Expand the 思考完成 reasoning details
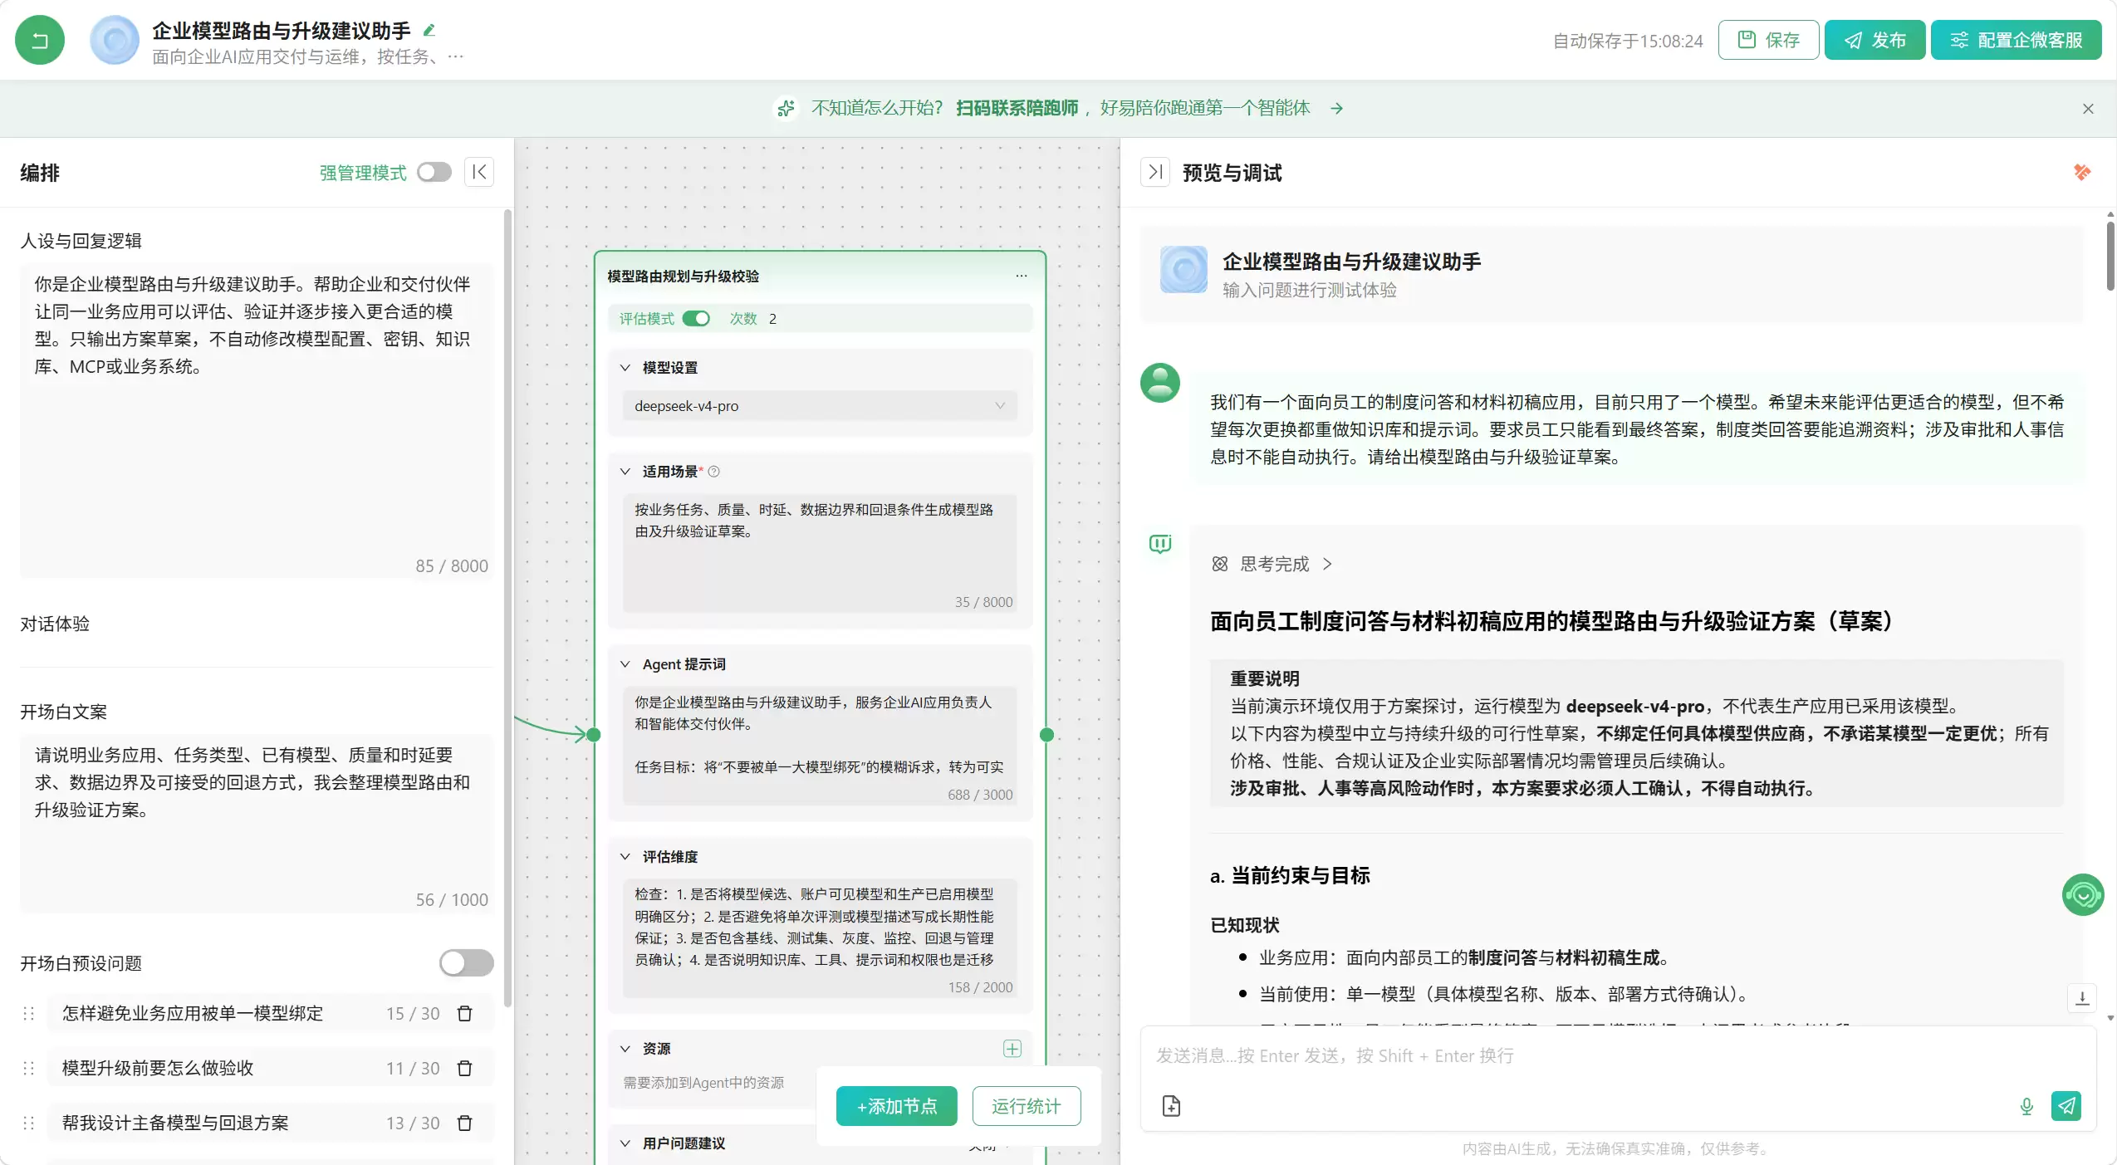This screenshot has height=1165, width=2117. (x=1327, y=564)
